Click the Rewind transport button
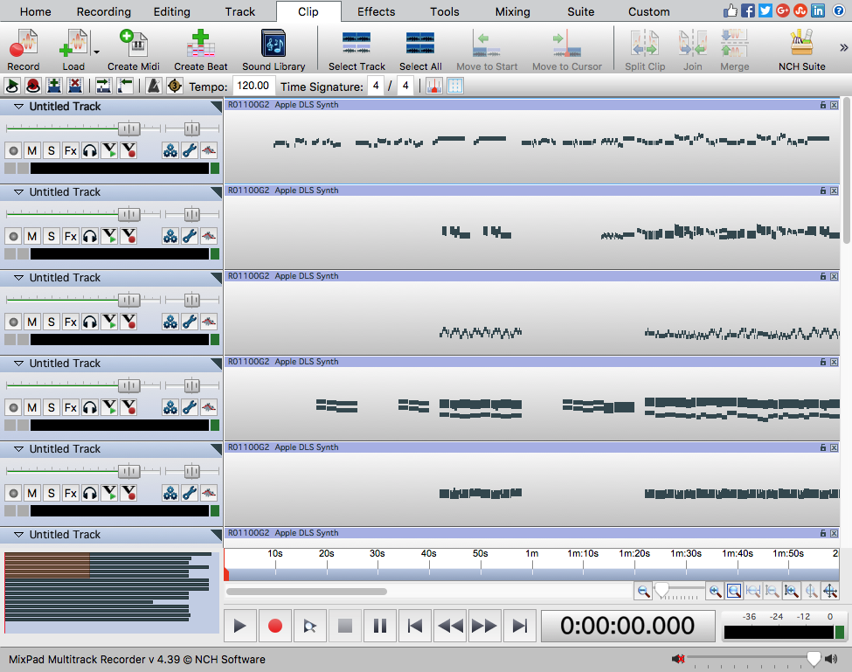This screenshot has height=672, width=852. coord(450,626)
